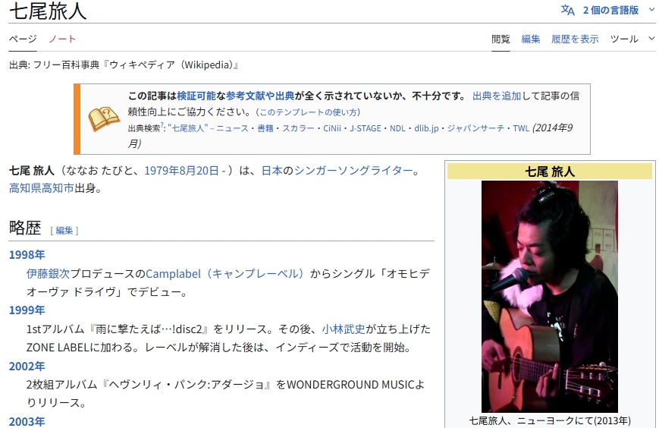Click the book with question mark icon
Screen dimensions: 659x428
click(x=104, y=119)
